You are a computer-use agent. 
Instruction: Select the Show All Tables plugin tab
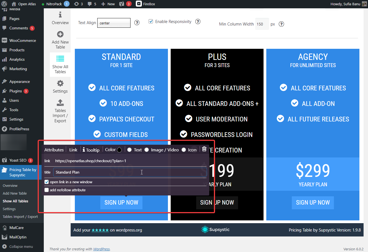(x=60, y=65)
